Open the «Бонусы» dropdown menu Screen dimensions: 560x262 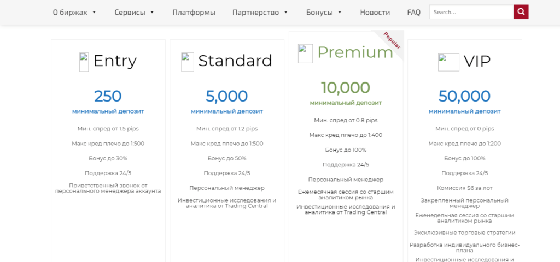pyautogui.click(x=324, y=12)
